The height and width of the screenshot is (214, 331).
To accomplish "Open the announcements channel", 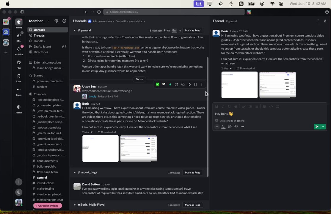I will (x=48, y=161).
